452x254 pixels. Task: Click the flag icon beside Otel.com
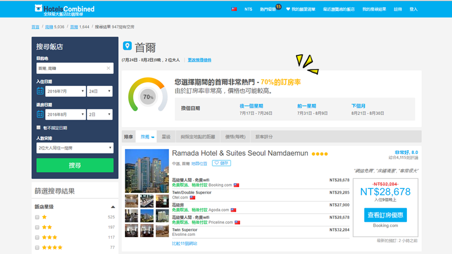coord(192,198)
